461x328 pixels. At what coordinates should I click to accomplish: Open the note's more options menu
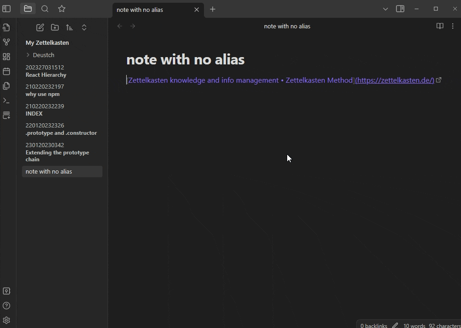[453, 26]
